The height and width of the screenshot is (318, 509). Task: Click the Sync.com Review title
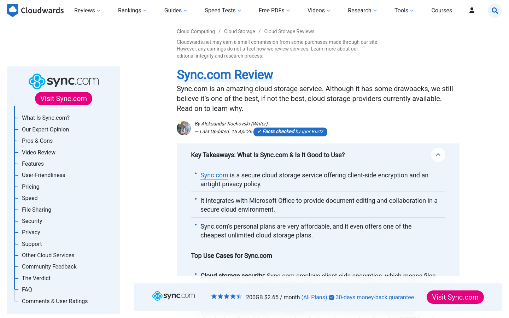tap(225, 75)
